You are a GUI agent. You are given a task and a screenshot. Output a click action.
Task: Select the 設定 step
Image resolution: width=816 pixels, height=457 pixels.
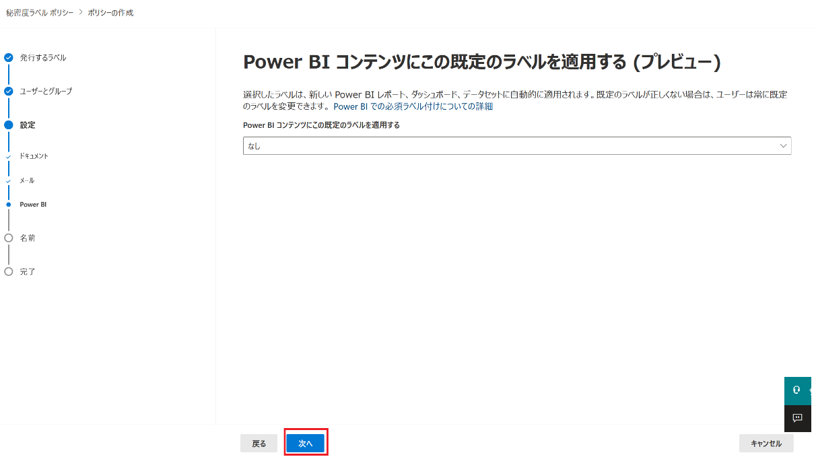point(28,125)
